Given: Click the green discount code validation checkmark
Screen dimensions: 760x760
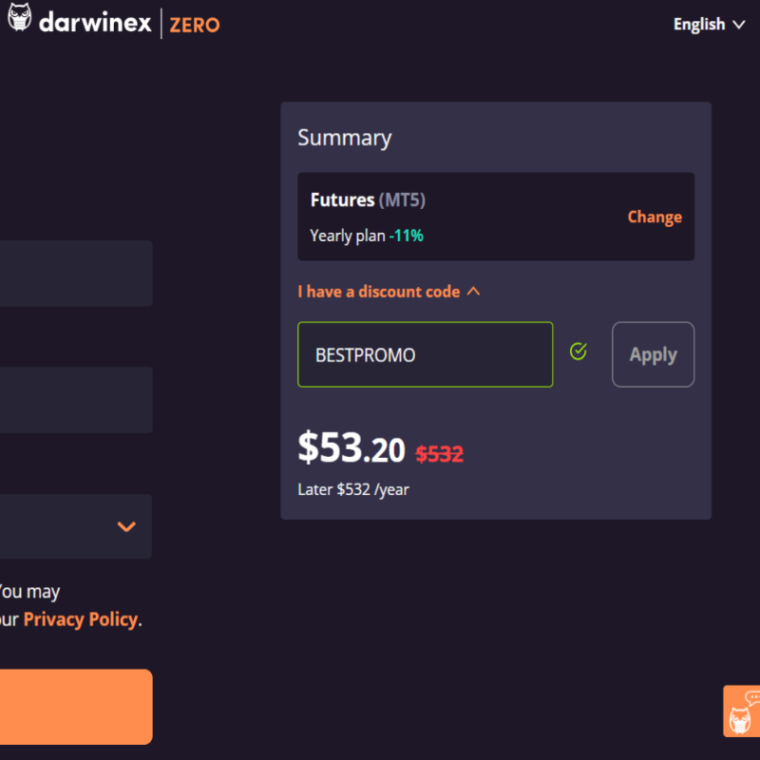Looking at the screenshot, I should click(x=578, y=351).
